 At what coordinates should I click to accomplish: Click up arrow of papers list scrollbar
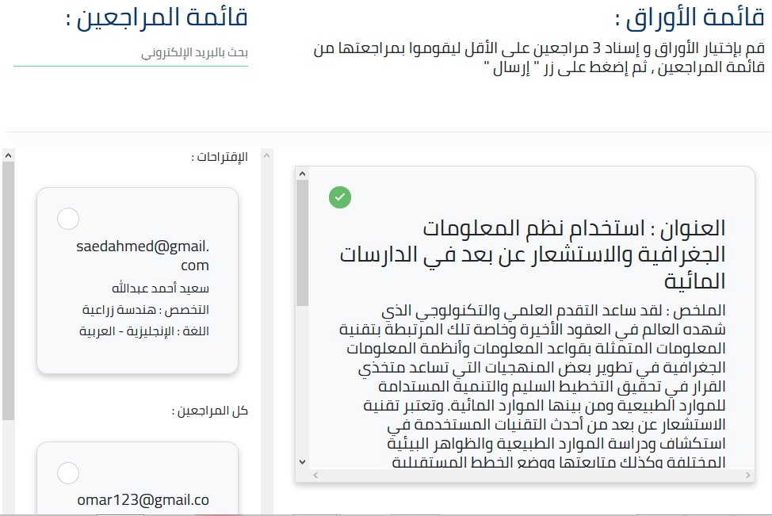[x=267, y=155]
